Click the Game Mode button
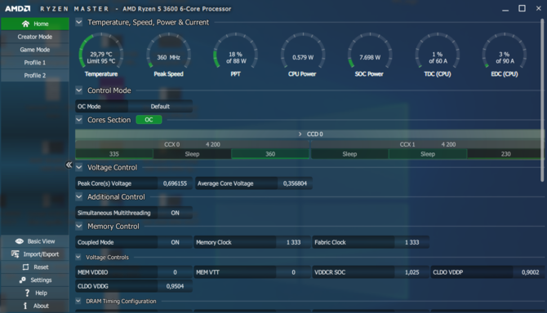This screenshot has width=547, height=313. click(35, 50)
